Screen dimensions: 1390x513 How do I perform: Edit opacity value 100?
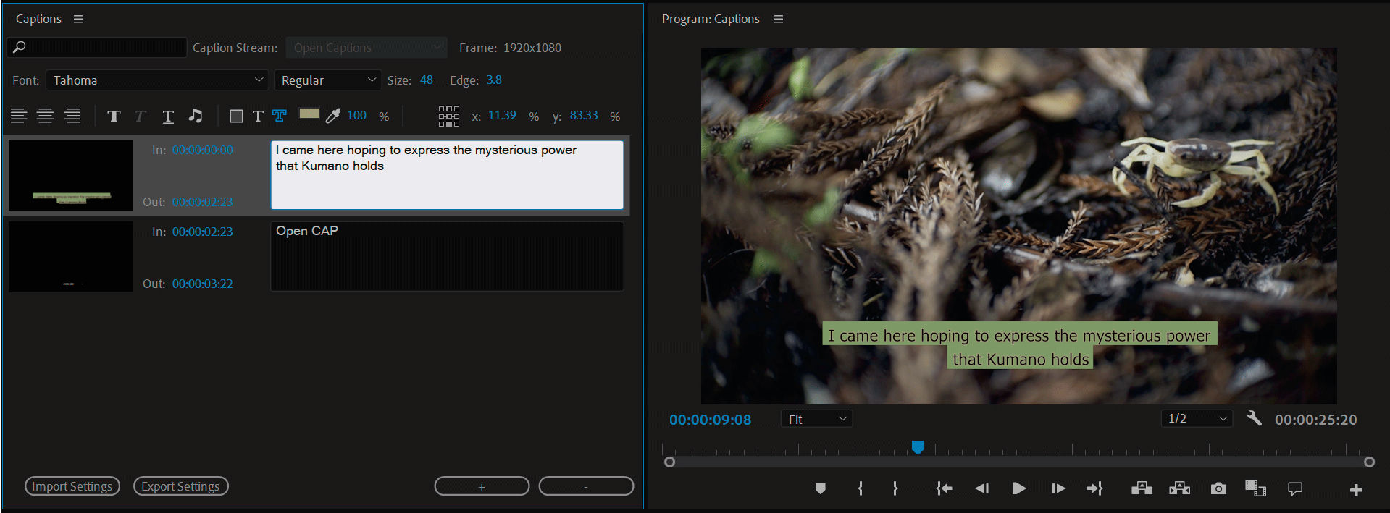tap(356, 116)
